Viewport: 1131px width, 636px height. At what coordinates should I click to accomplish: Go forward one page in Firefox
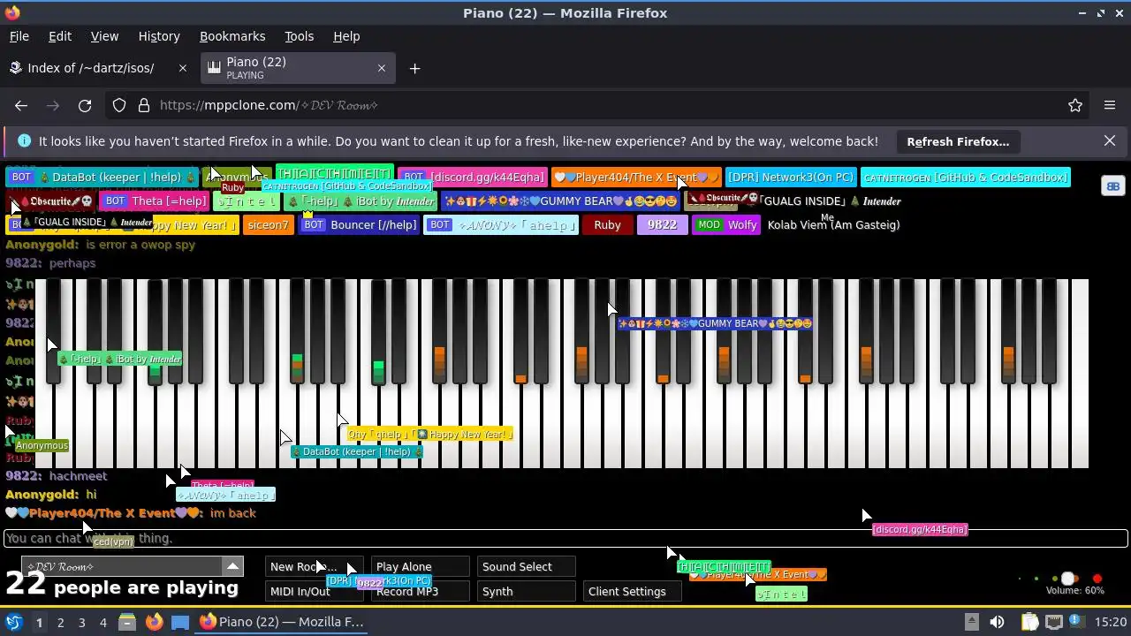click(53, 105)
